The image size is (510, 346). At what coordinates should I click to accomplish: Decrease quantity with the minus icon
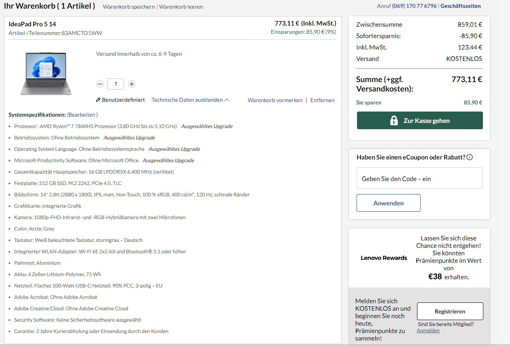[100, 84]
